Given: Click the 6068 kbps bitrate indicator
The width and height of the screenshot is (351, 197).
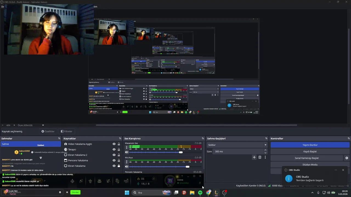Looking at the screenshot, I should point(276,186).
